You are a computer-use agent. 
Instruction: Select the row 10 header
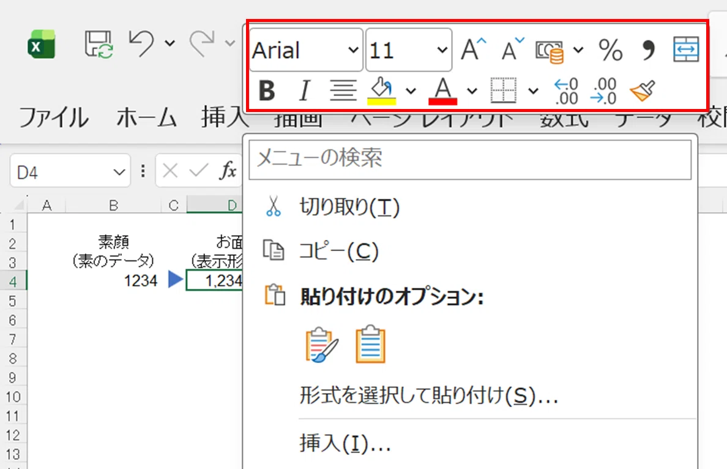pyautogui.click(x=13, y=397)
